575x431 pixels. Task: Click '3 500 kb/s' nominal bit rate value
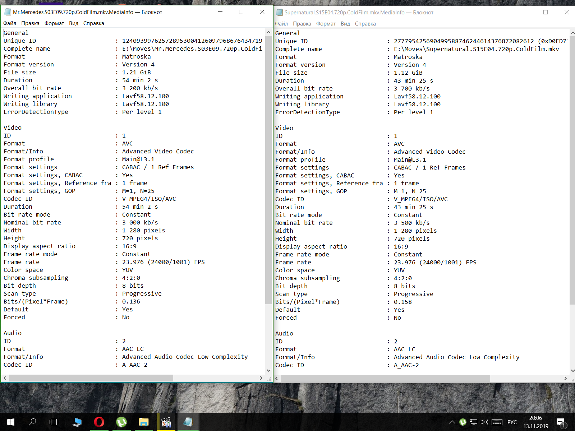click(412, 223)
